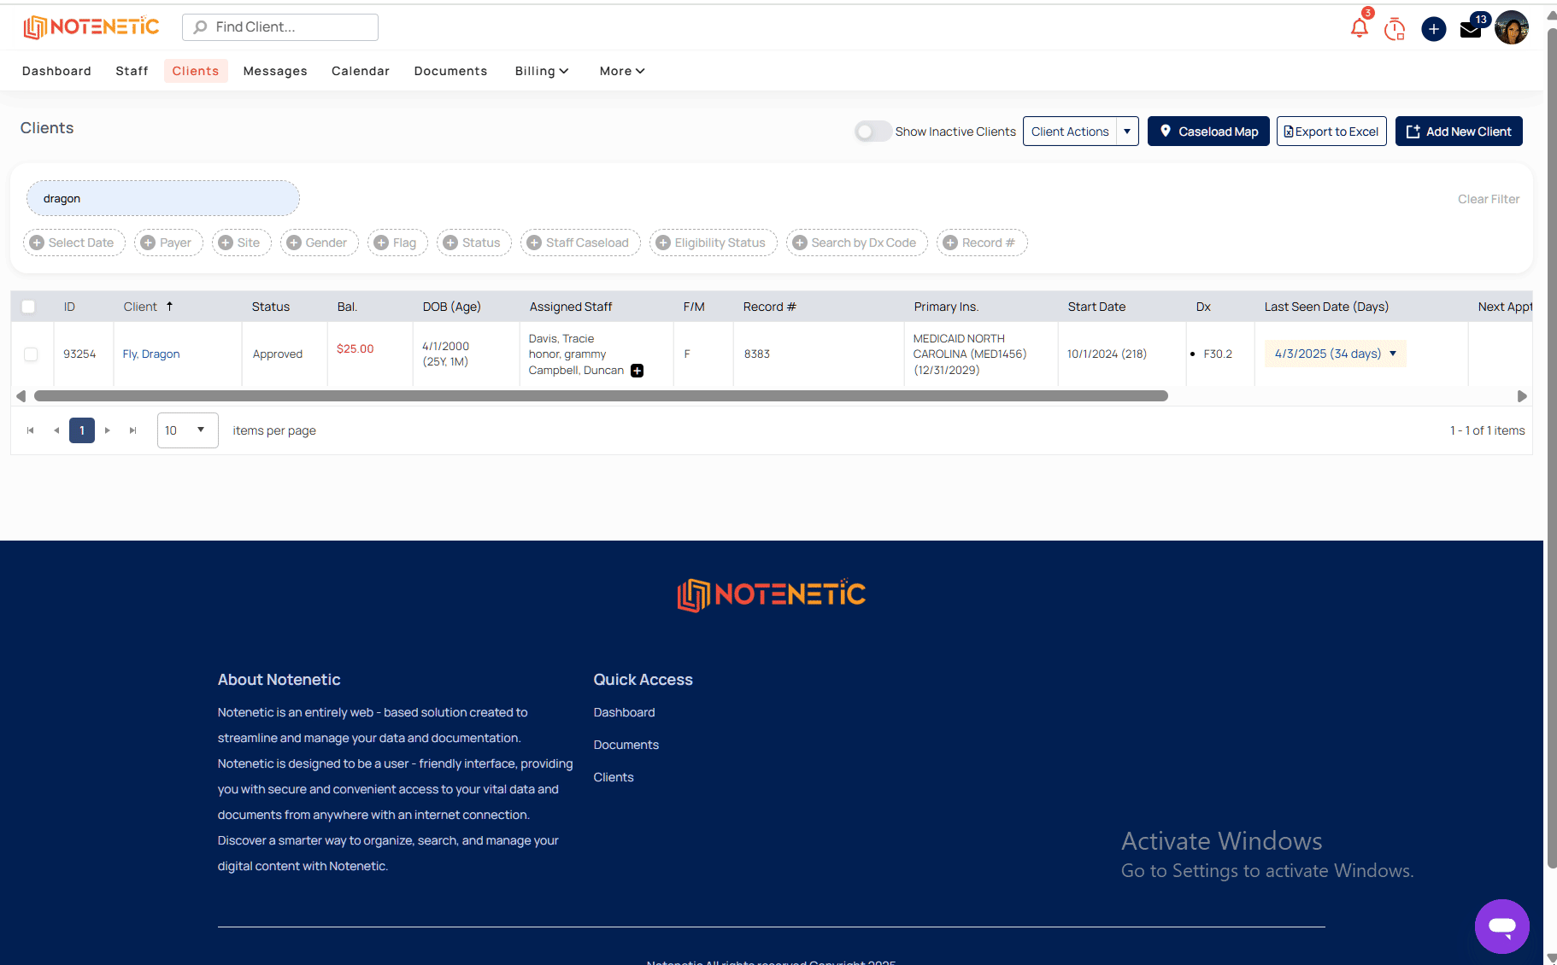Click the plus icon on Gender filter
Image resolution: width=1557 pixels, height=965 pixels.
(x=294, y=243)
